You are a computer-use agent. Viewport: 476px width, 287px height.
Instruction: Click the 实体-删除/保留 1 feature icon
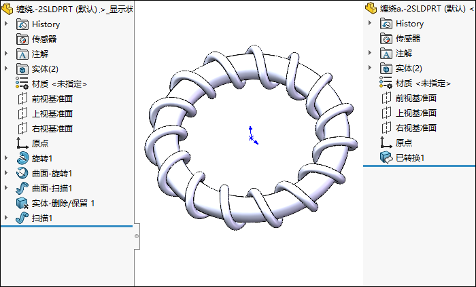tap(22, 203)
